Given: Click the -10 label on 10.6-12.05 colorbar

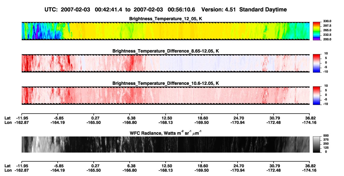Looking at the screenshot, I should pos(325,104).
